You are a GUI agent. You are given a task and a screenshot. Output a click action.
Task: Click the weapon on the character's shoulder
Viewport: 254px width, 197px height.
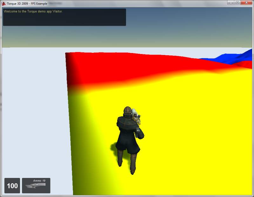point(136,116)
